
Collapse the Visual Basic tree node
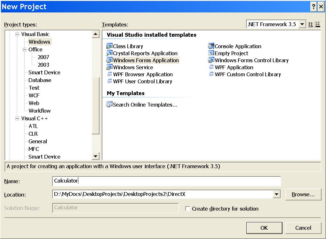point(17,34)
